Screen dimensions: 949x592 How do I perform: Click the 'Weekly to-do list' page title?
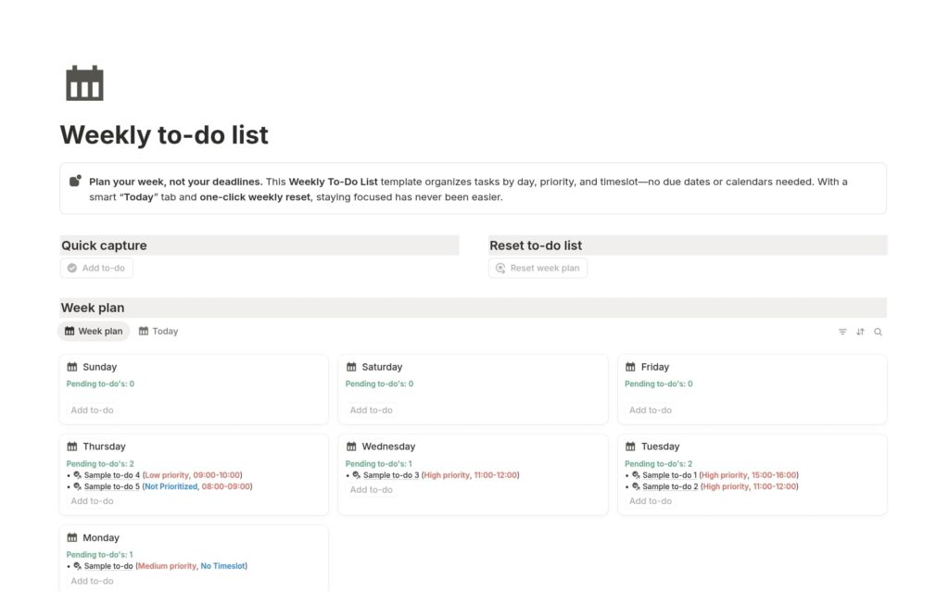pyautogui.click(x=164, y=134)
